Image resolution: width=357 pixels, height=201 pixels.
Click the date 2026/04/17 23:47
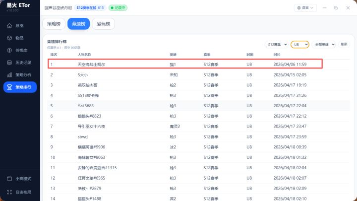pyautogui.click(x=290, y=127)
